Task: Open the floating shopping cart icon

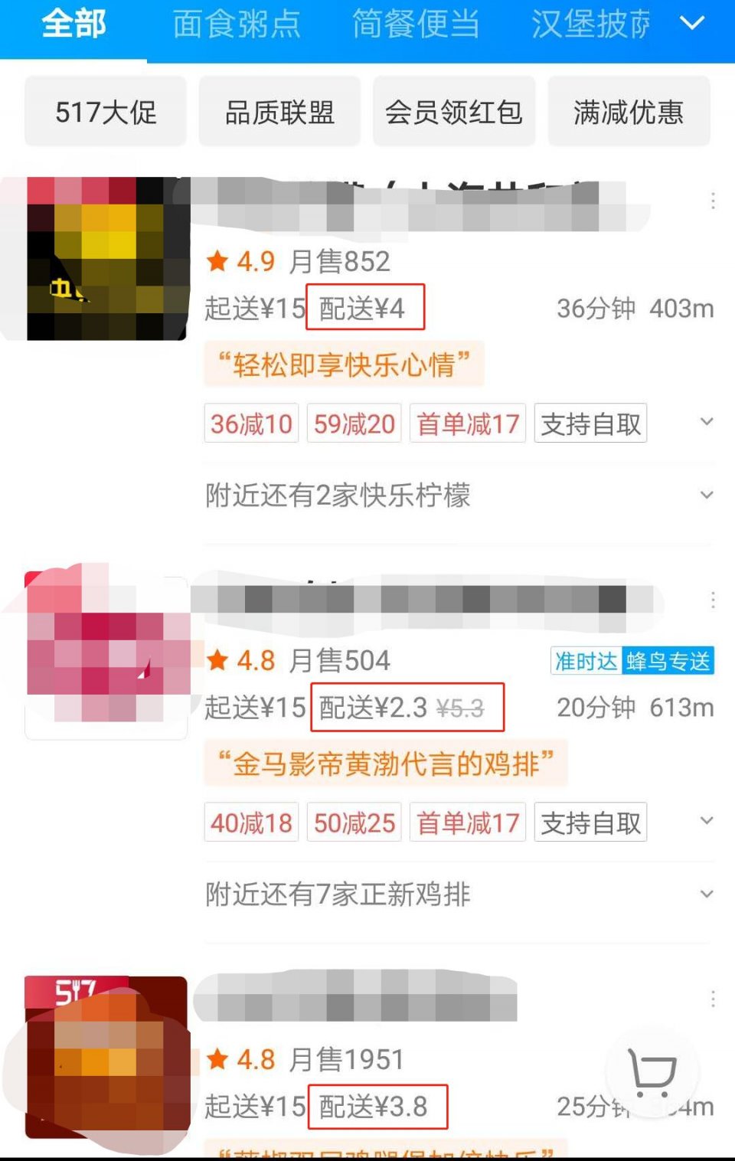Action: [652, 1071]
